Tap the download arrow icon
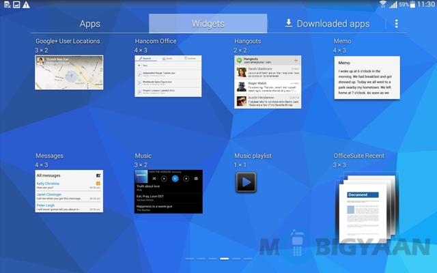This screenshot has width=437, height=273. click(x=289, y=23)
